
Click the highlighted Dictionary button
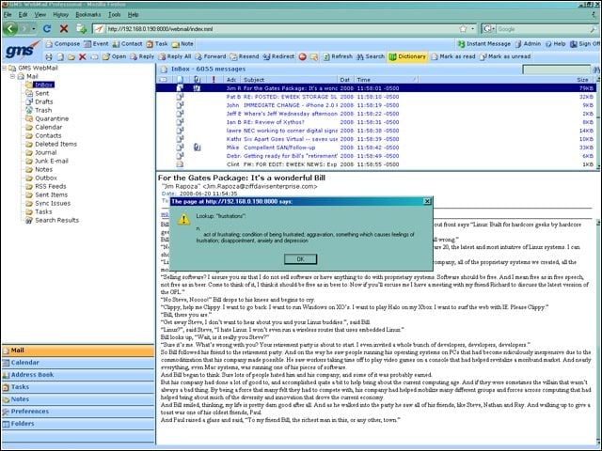point(407,56)
